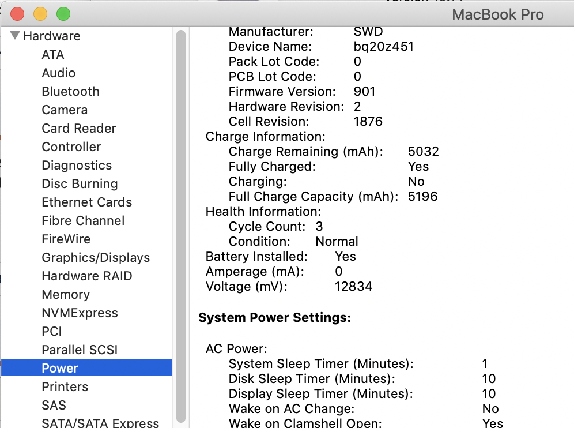Screen dimensions: 574x428
Task: Click the Full Charge Capacity value 5196
Action: click(x=422, y=197)
